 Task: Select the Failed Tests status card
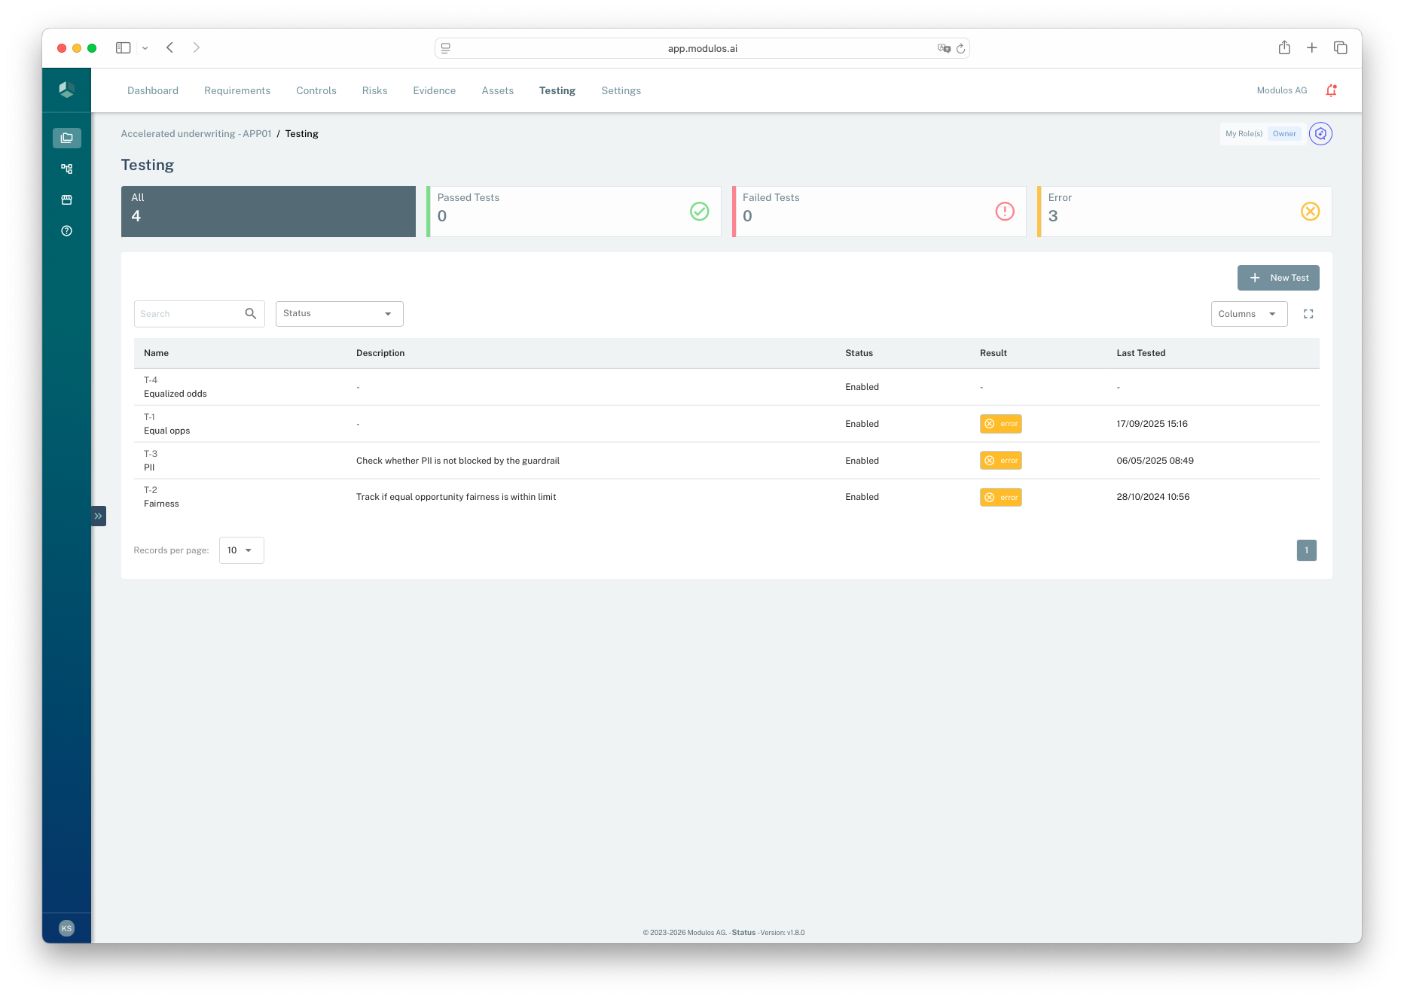[878, 211]
